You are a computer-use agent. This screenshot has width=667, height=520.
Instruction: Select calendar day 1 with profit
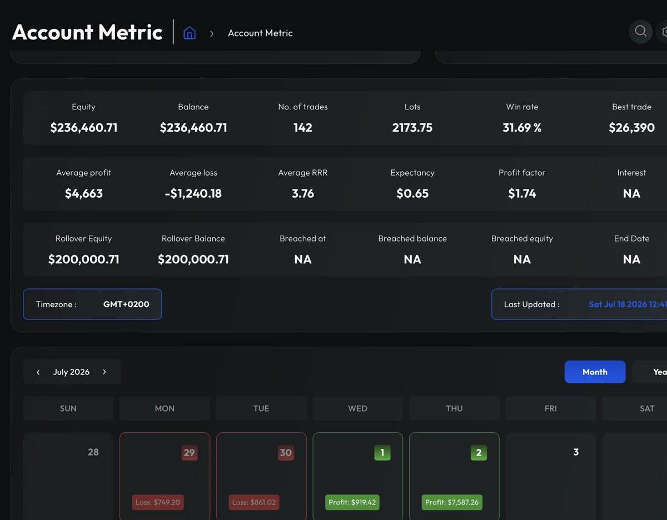[x=358, y=476]
